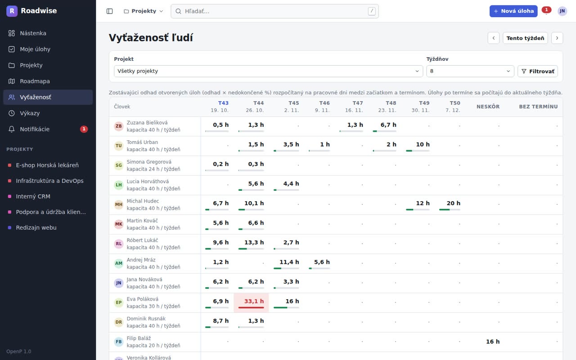The image size is (576, 360).
Task: Select Vyťaženosť in sidebar
Action: (x=48, y=97)
